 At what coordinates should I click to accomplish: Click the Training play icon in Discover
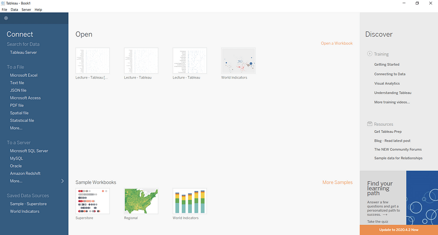click(x=370, y=54)
